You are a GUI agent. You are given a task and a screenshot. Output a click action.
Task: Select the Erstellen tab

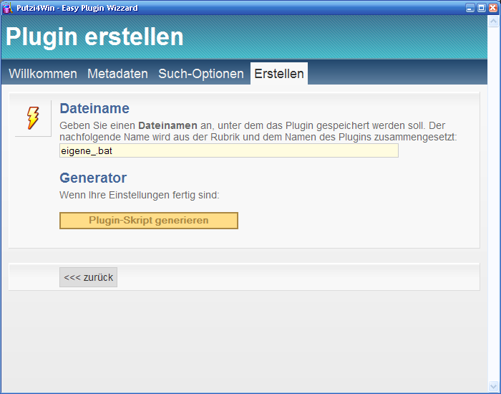pyautogui.click(x=279, y=74)
